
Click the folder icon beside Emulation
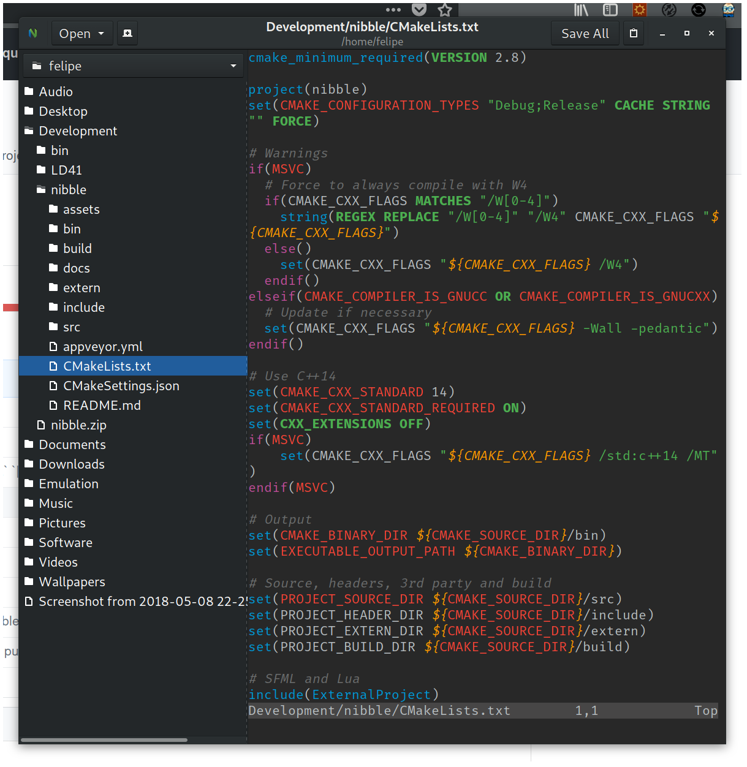point(29,484)
